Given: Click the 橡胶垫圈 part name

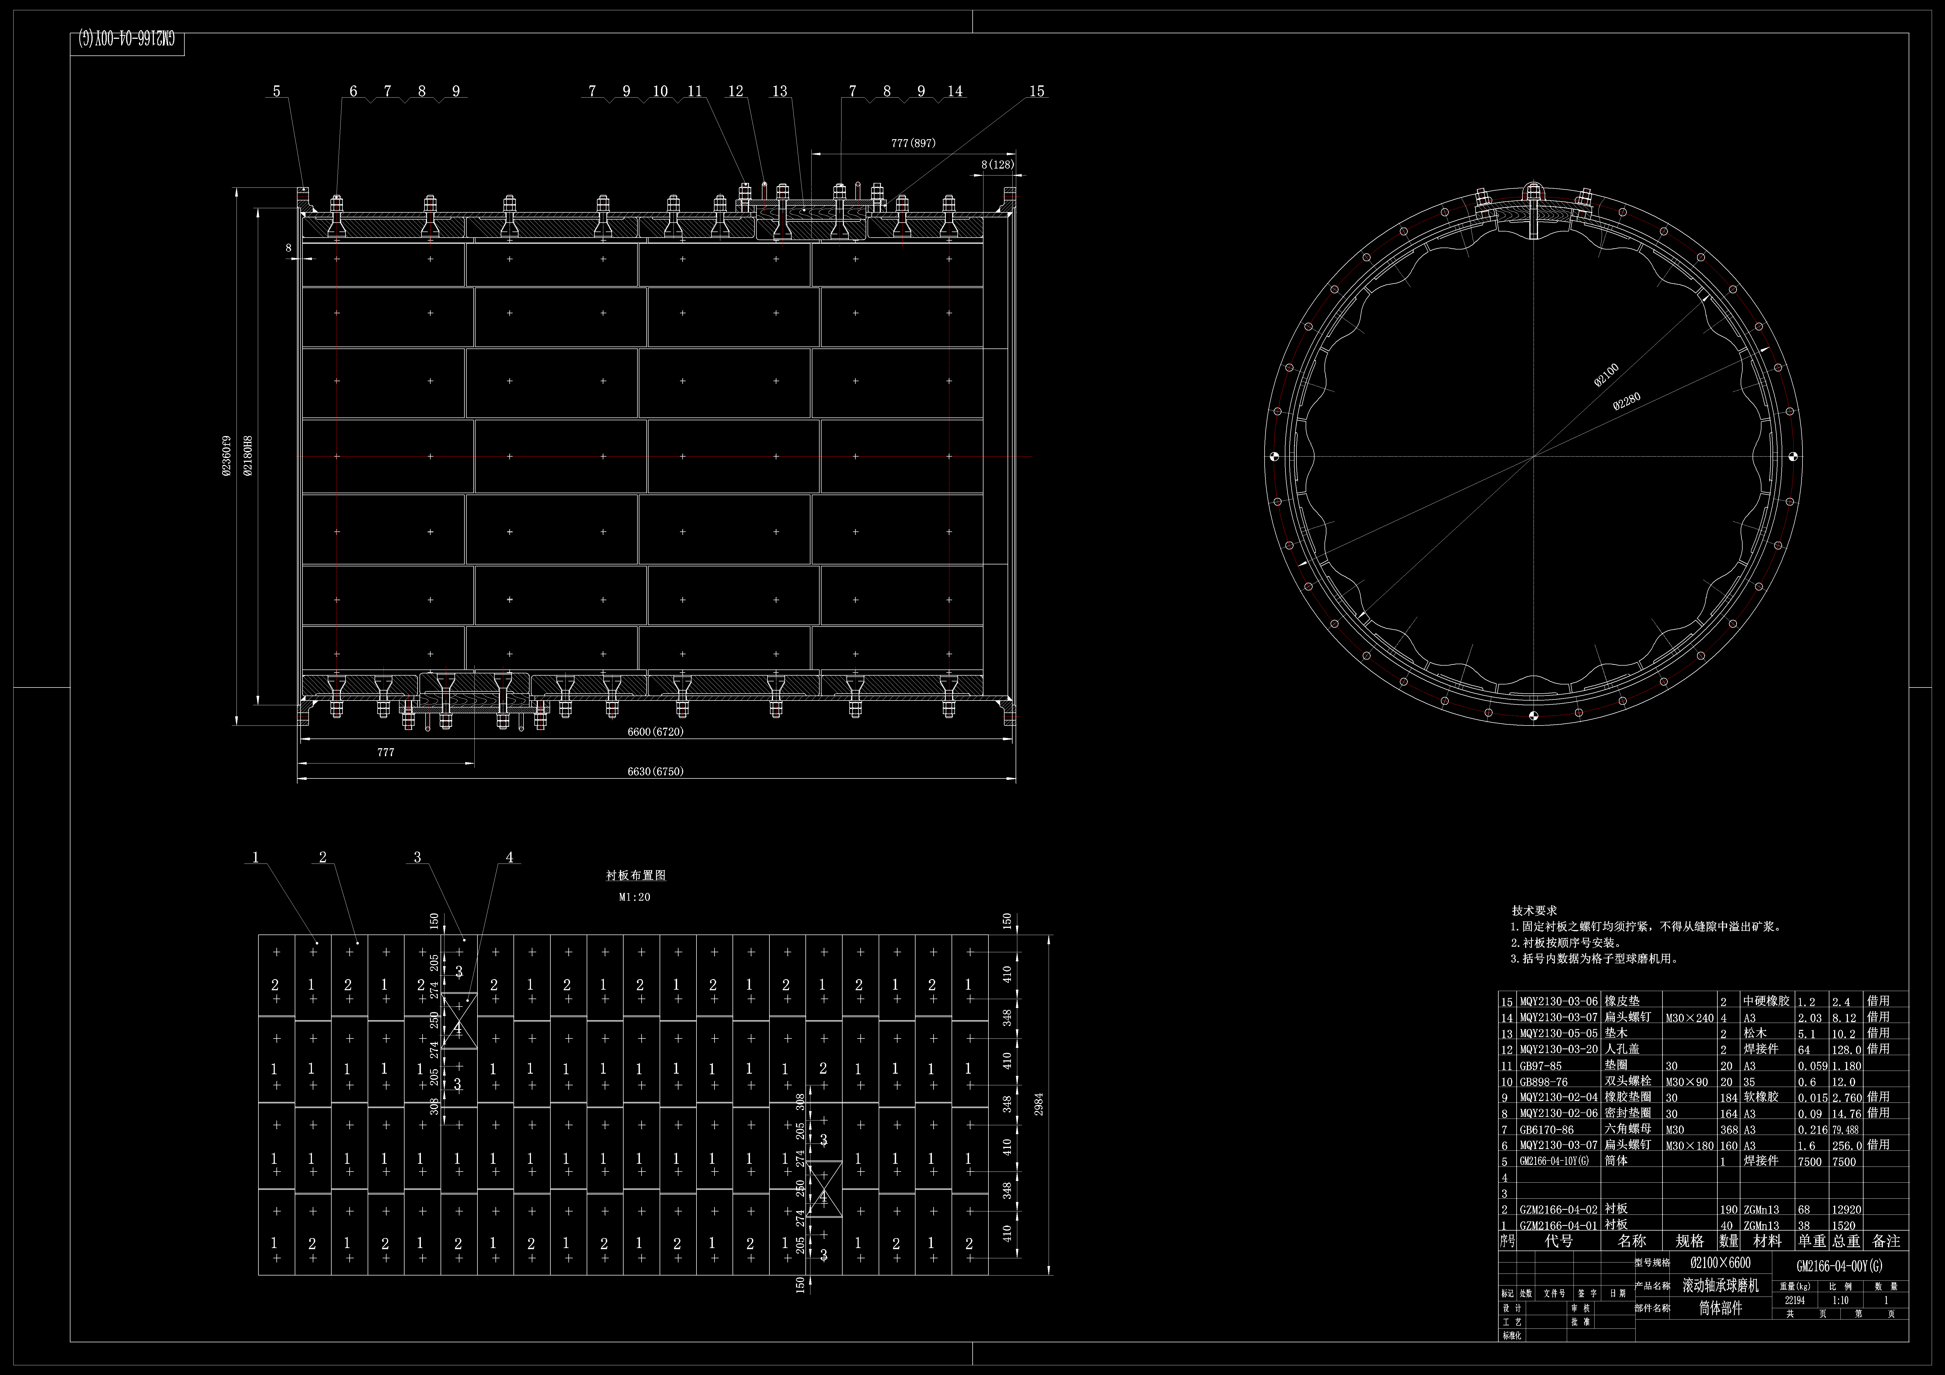Looking at the screenshot, I should click(1628, 1097).
